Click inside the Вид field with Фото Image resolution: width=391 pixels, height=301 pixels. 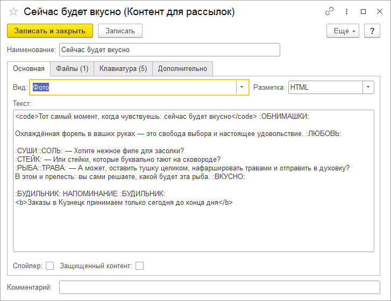pos(133,87)
